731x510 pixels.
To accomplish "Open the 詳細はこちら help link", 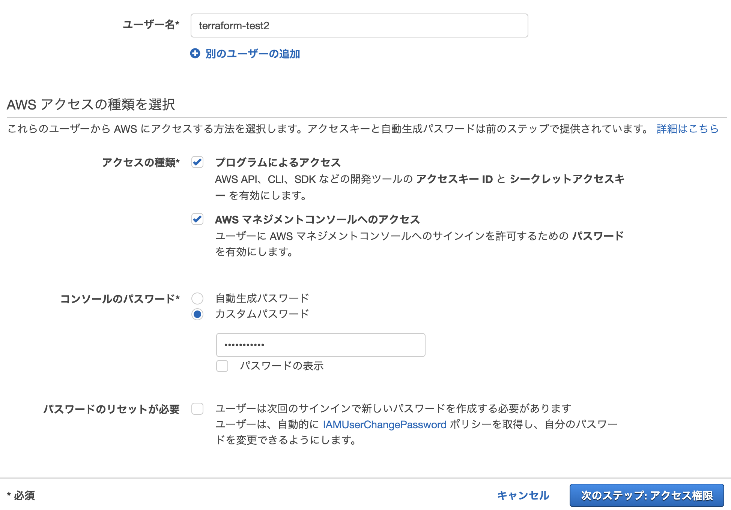I will (686, 129).
